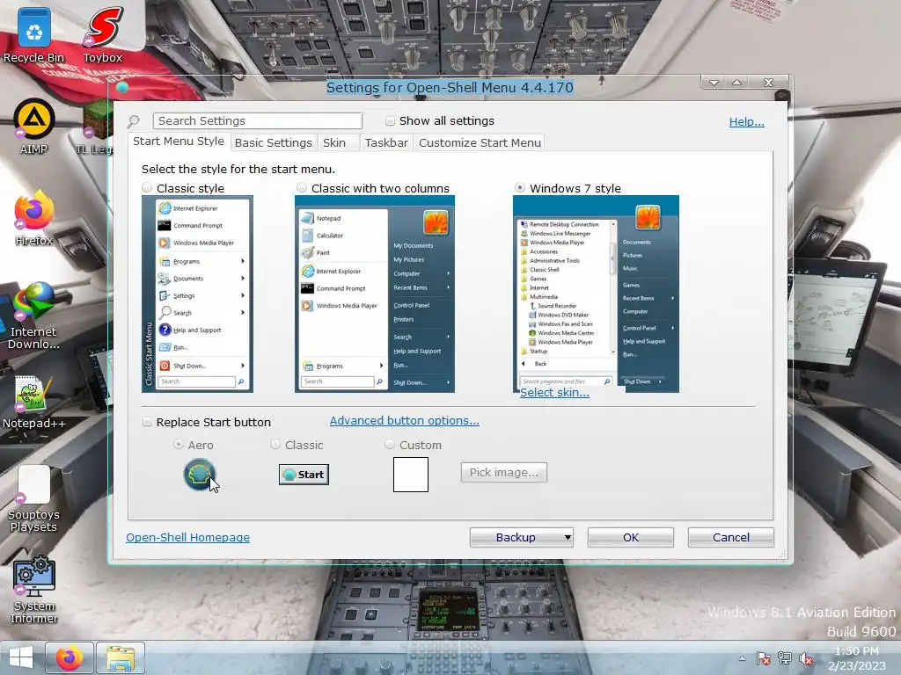
Task: Click the Windows 7 style preview
Action: pos(596,294)
